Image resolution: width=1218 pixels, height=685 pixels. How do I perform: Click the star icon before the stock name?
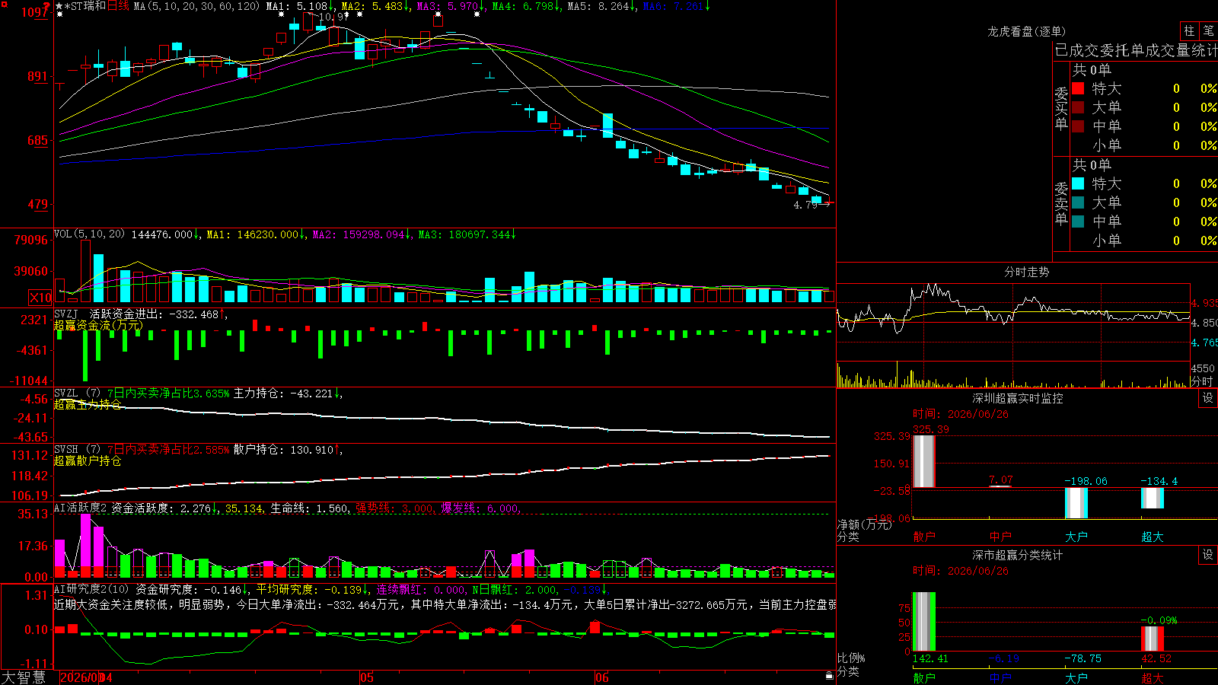(59, 6)
